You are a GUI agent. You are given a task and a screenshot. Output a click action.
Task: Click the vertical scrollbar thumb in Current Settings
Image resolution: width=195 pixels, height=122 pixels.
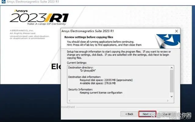pyautogui.click(x=172, y=81)
